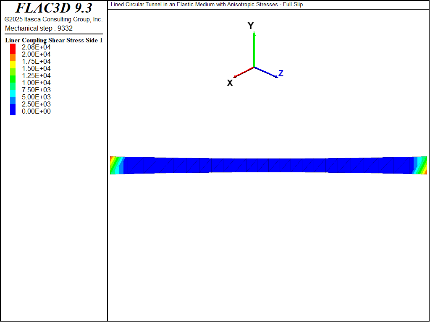This screenshot has width=430, height=322.
Task: Click the Liner Coupling Shear Stress legend title
Action: pos(54,40)
